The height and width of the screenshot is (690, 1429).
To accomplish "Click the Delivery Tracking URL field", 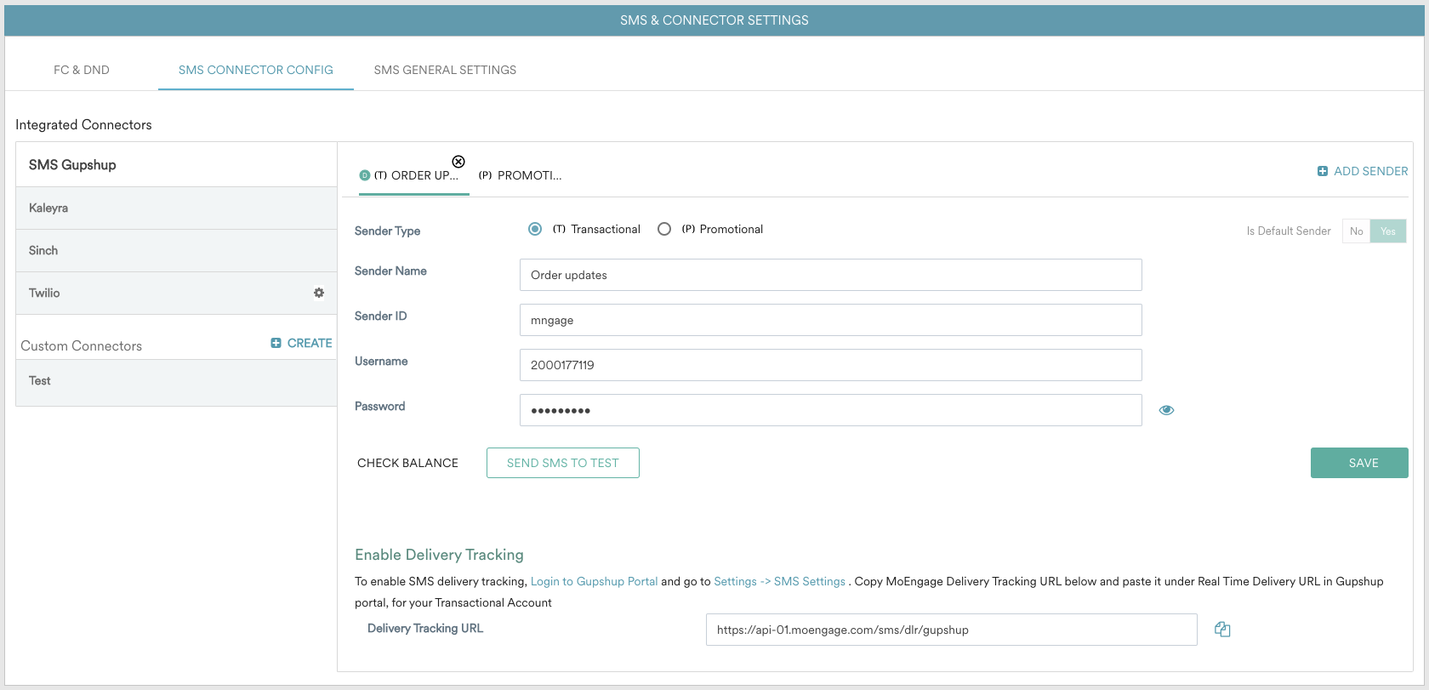I will (x=951, y=630).
